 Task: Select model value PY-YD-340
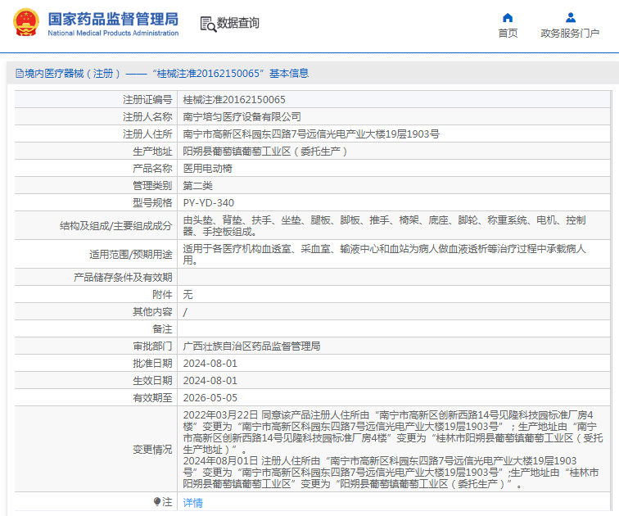coord(209,203)
